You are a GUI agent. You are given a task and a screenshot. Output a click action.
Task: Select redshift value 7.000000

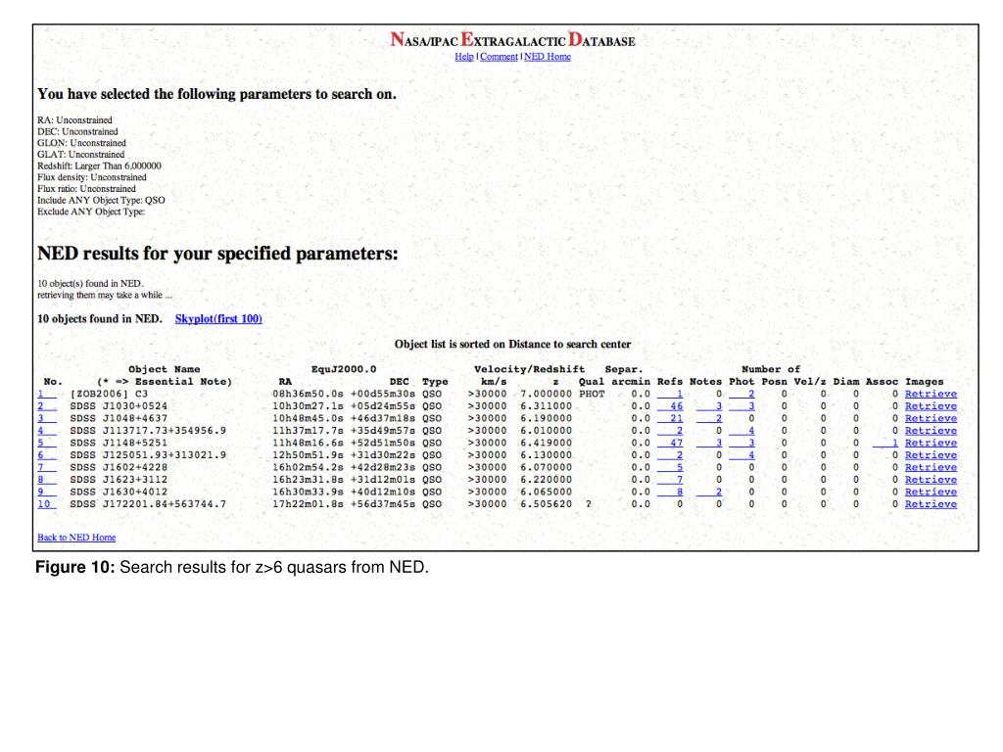coord(547,394)
